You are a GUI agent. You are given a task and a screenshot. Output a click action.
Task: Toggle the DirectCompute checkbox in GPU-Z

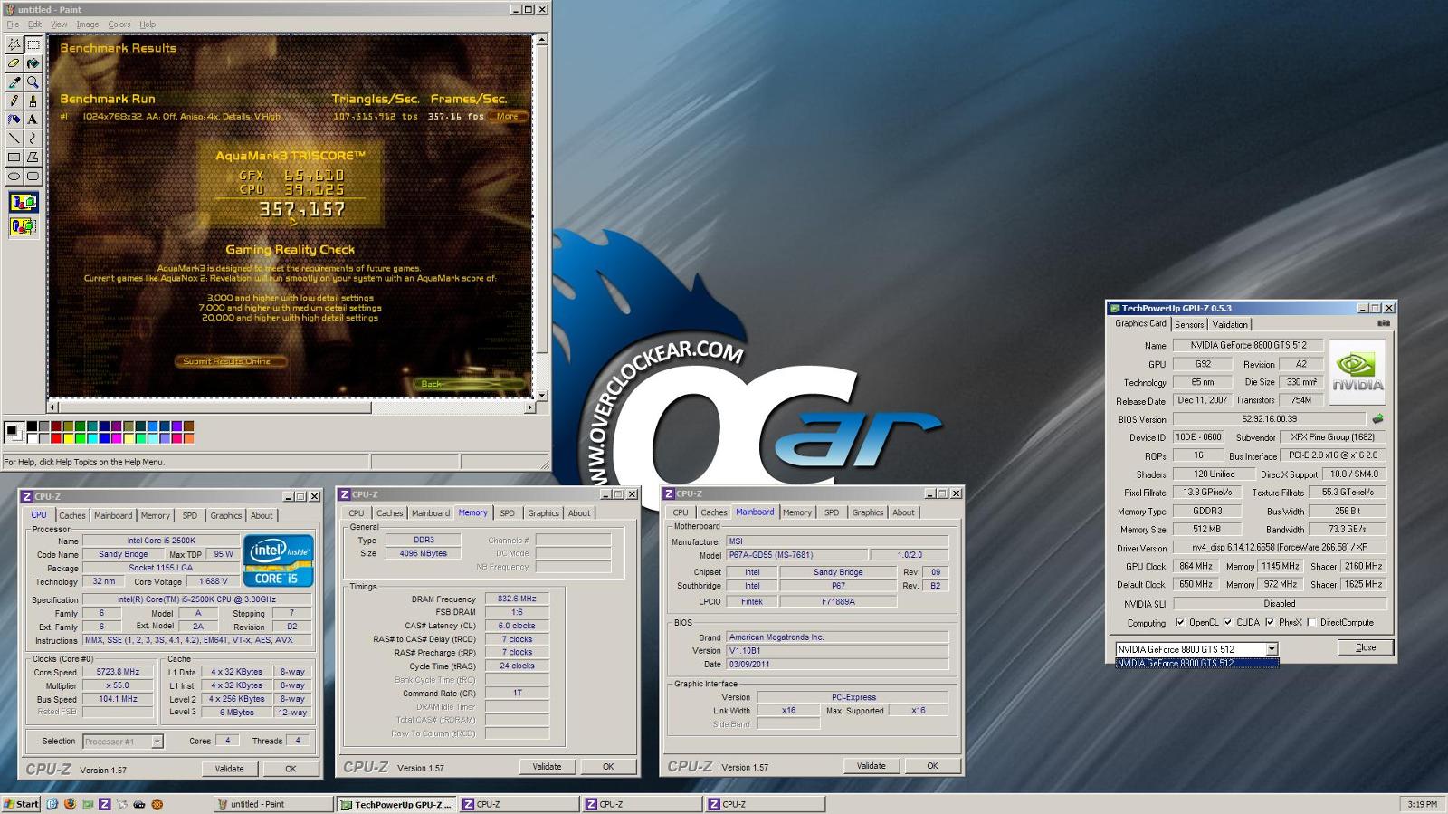tap(1311, 622)
